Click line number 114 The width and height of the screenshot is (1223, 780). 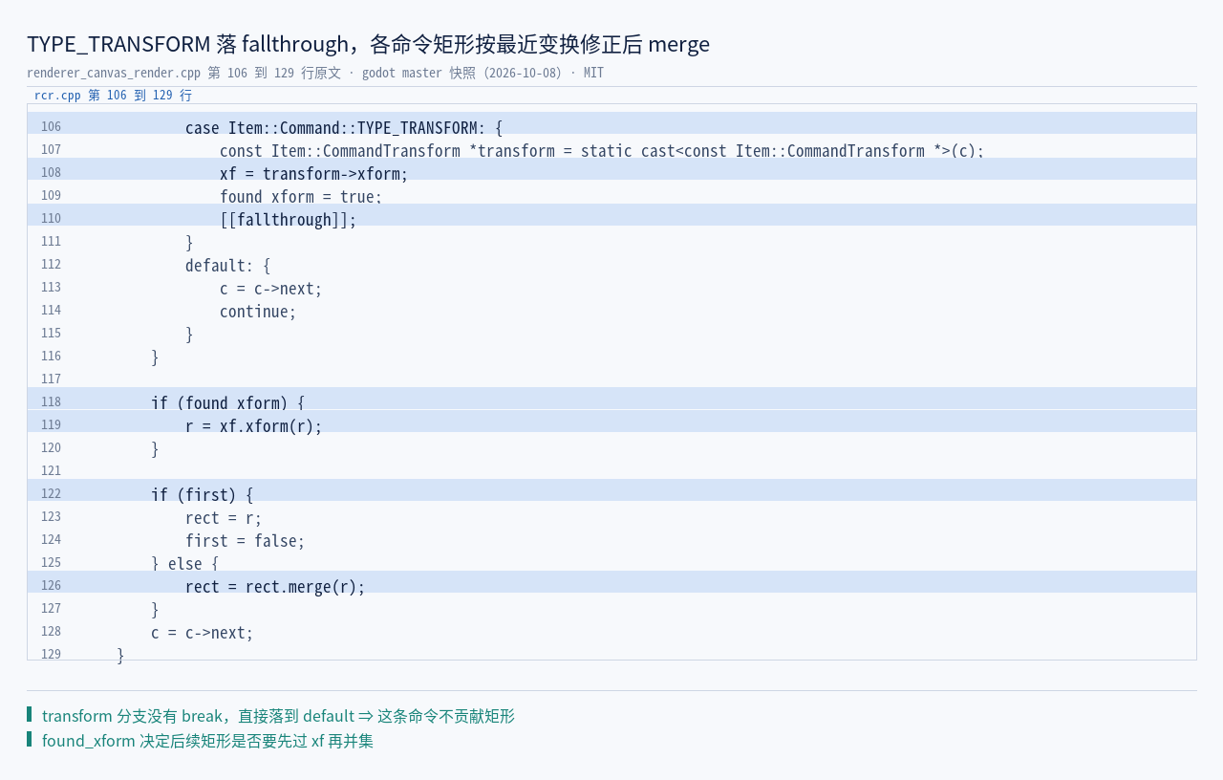click(51, 311)
